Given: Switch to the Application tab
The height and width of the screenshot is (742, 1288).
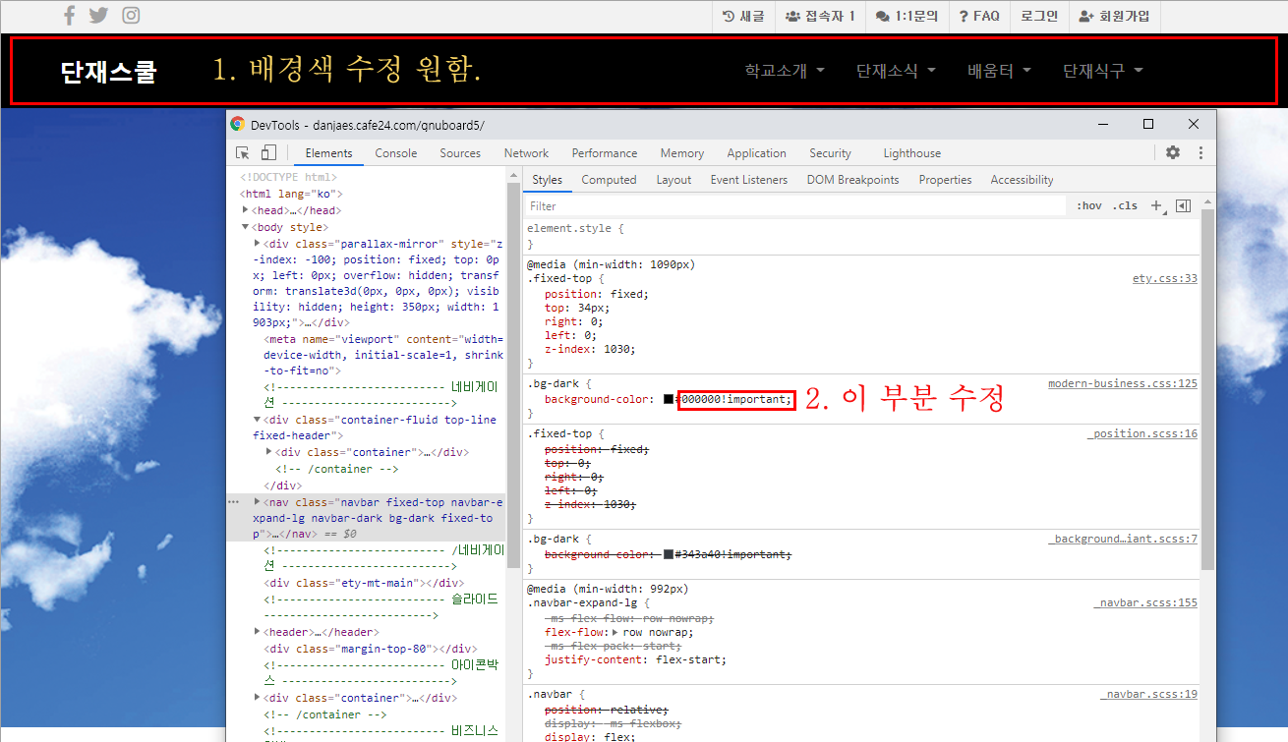Looking at the screenshot, I should point(756,153).
